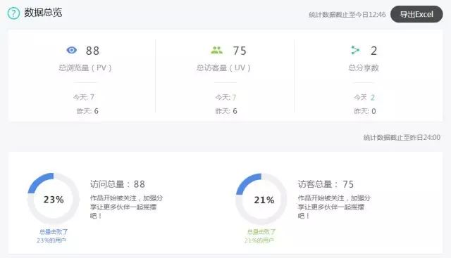
Task: Click the 21% donut chart
Action: 261,199
